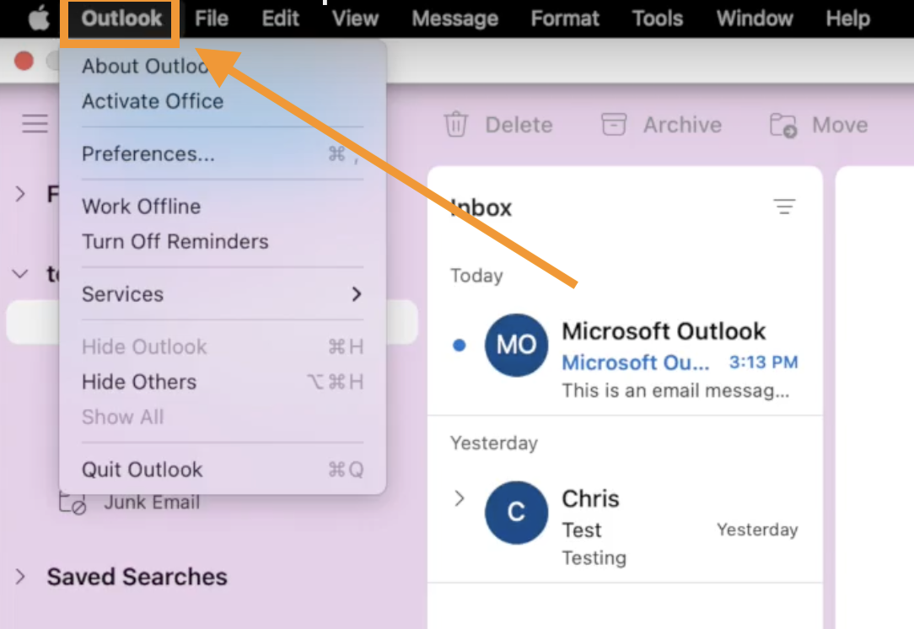Click the Inbox heading
914x629 pixels.
coord(481,207)
